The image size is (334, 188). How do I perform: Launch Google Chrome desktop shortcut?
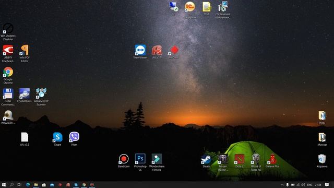(8, 75)
